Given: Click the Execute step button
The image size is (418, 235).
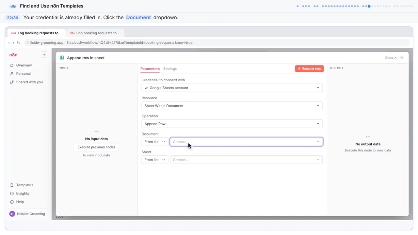Looking at the screenshot, I should [309, 69].
